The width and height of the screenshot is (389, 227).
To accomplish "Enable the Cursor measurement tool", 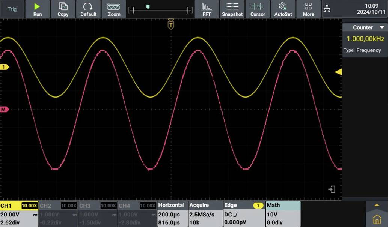I will (258, 9).
